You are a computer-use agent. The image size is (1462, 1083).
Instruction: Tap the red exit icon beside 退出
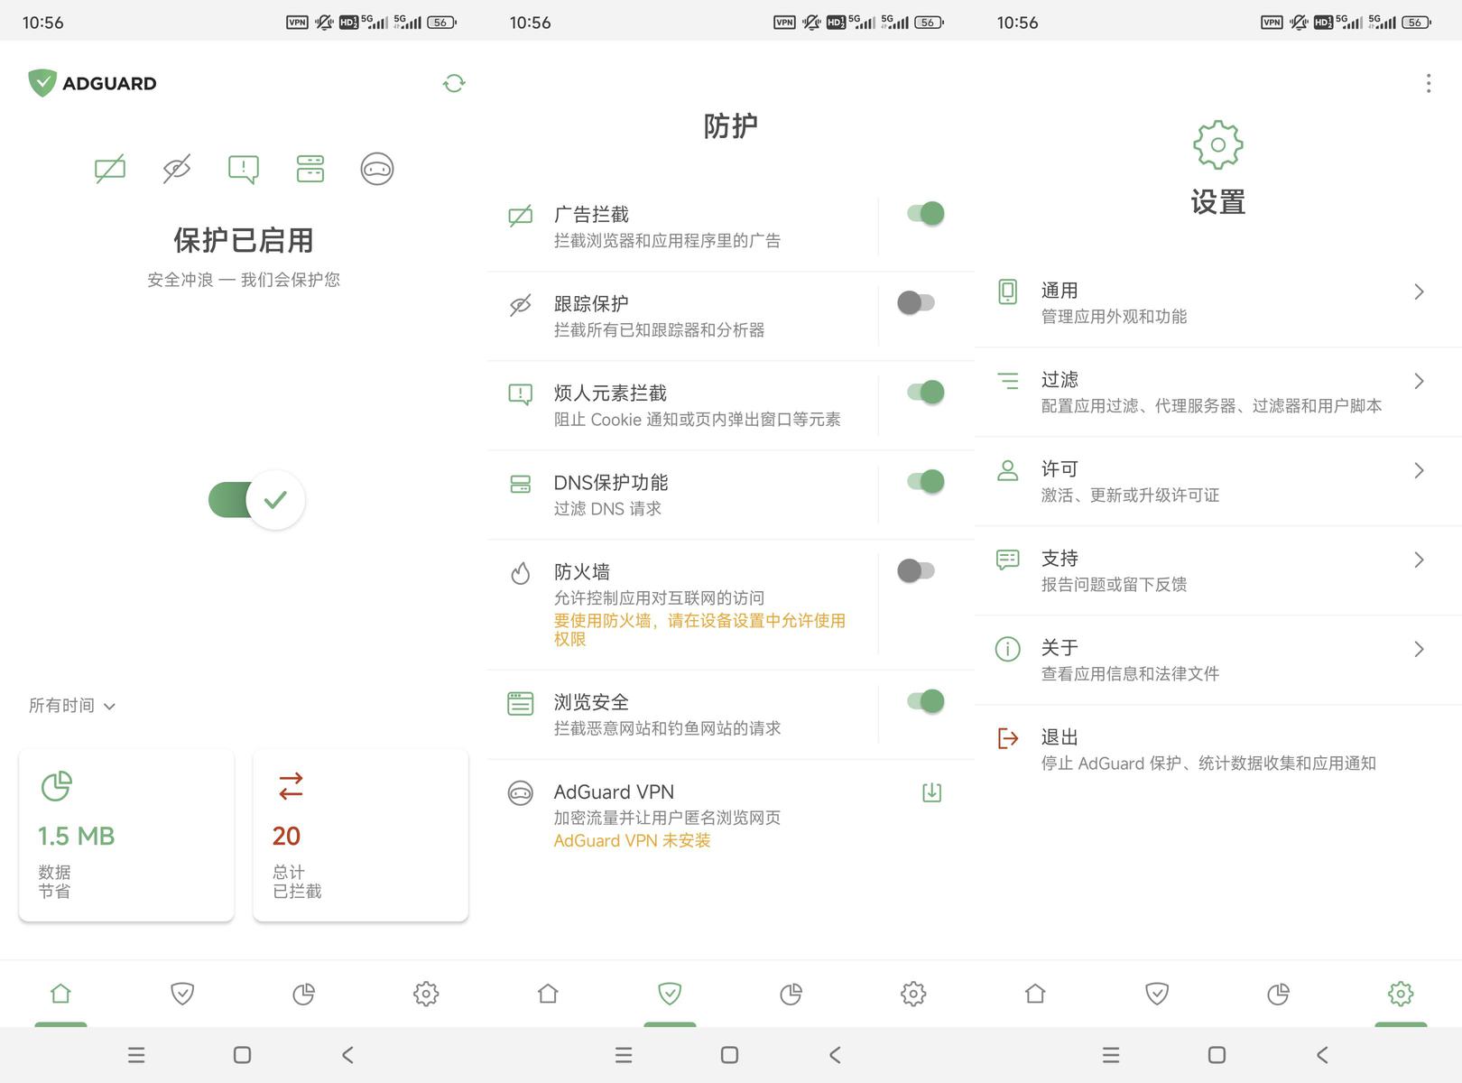(x=1008, y=738)
